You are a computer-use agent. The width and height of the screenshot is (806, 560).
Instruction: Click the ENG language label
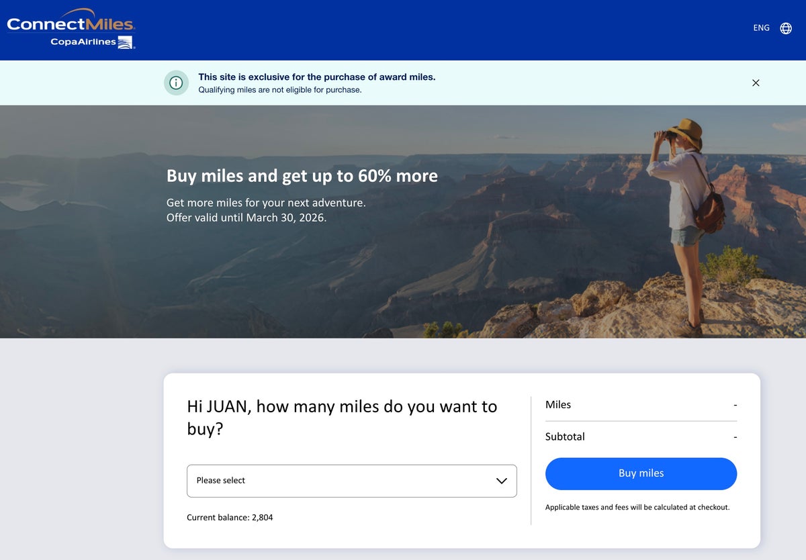coord(761,28)
